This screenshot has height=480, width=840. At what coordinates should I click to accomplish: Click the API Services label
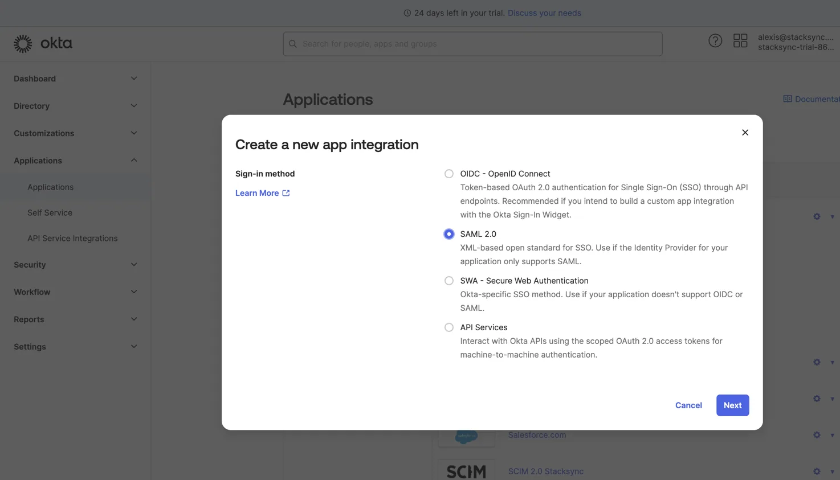(483, 327)
